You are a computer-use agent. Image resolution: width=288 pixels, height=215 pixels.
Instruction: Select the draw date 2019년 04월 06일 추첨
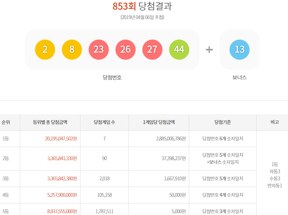[142, 17]
